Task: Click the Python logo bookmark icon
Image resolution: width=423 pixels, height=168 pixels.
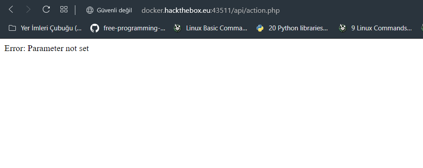Action: [260, 28]
